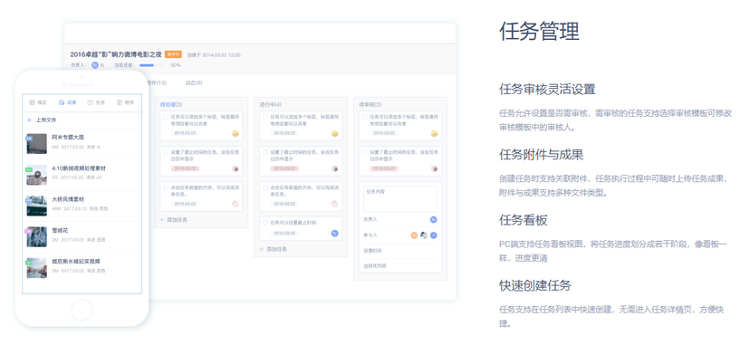
Task: Click the date tag on 任务可以设置截止时间 card
Action: pyautogui.click(x=284, y=233)
